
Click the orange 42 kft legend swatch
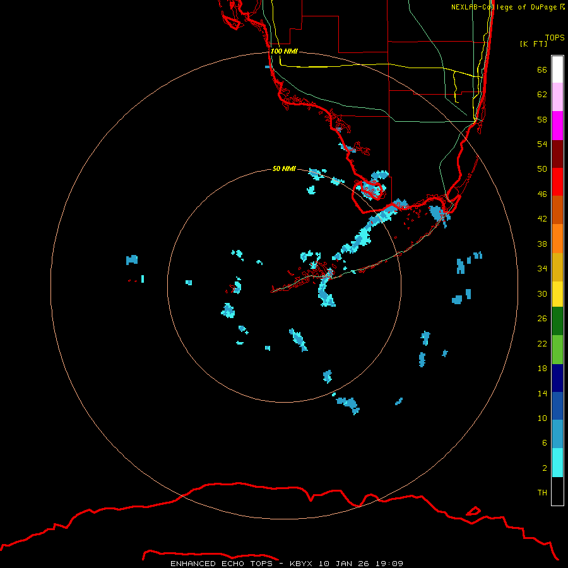click(x=557, y=239)
